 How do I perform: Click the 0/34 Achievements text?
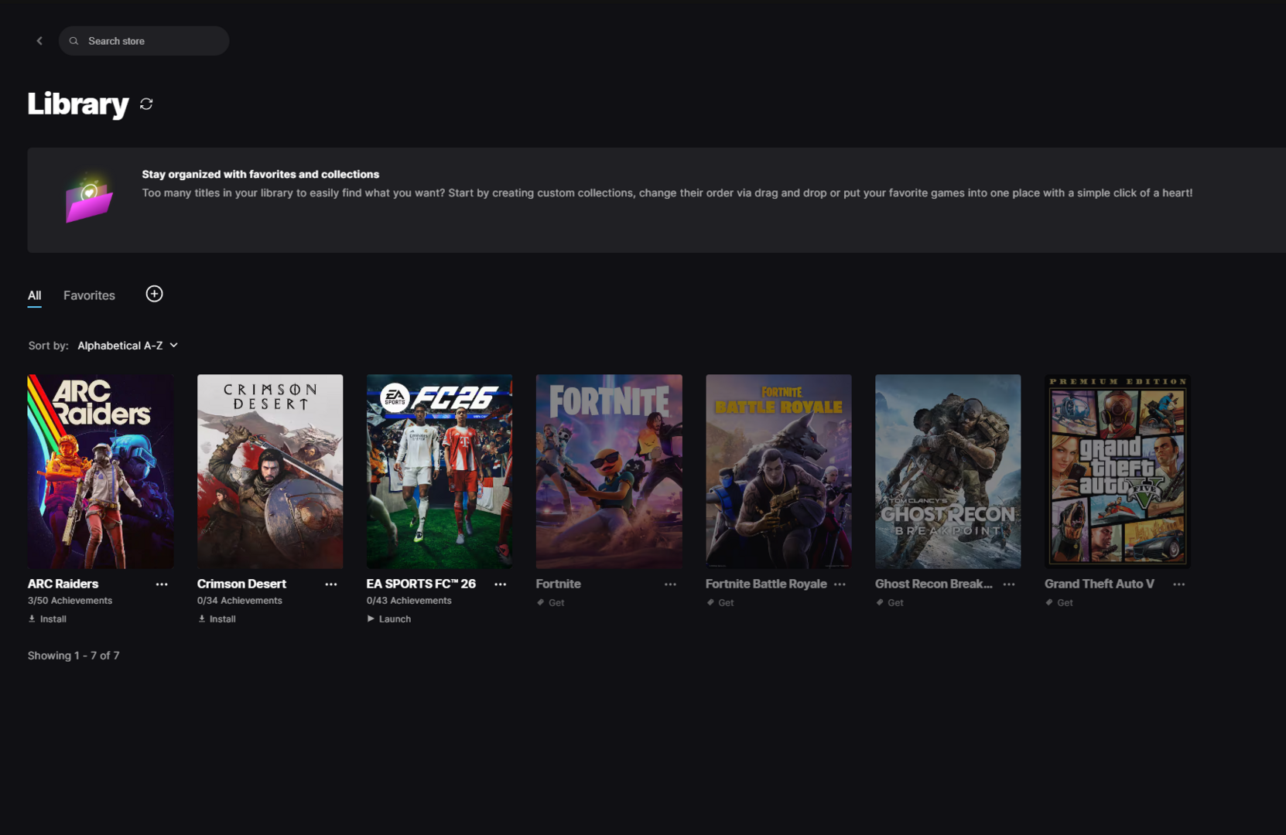point(239,601)
